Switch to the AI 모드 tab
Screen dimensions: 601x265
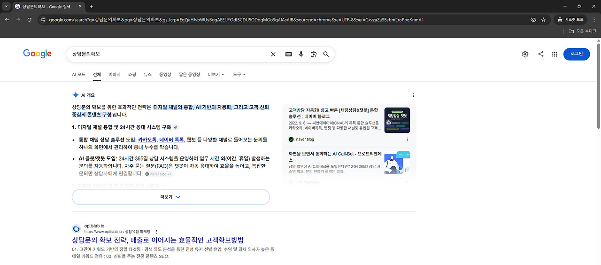coord(78,74)
